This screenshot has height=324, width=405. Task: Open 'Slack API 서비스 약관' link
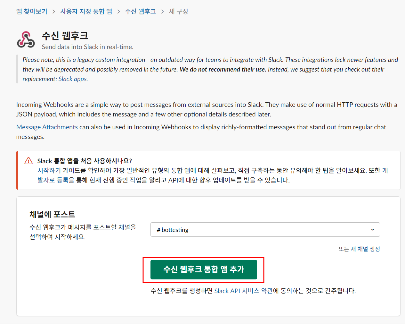(x=244, y=291)
